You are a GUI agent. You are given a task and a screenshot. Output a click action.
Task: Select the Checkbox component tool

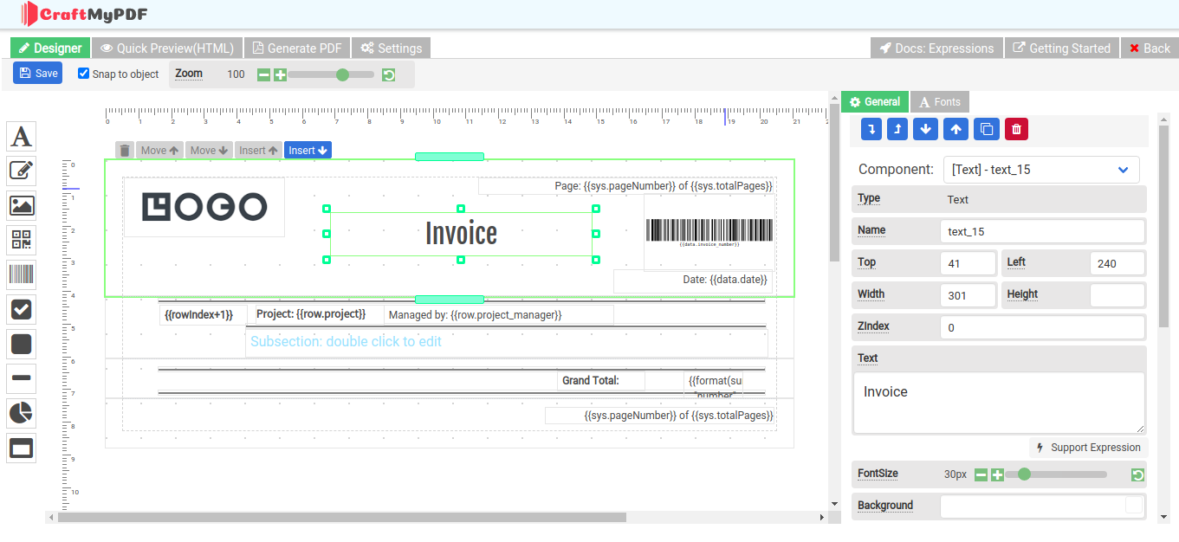21,309
